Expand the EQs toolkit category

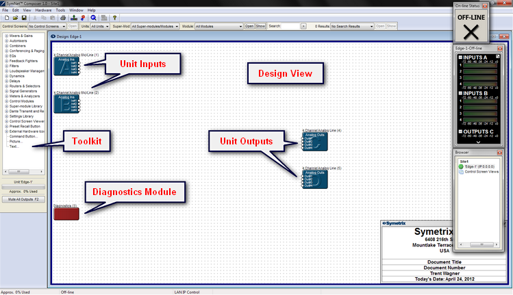[7, 56]
